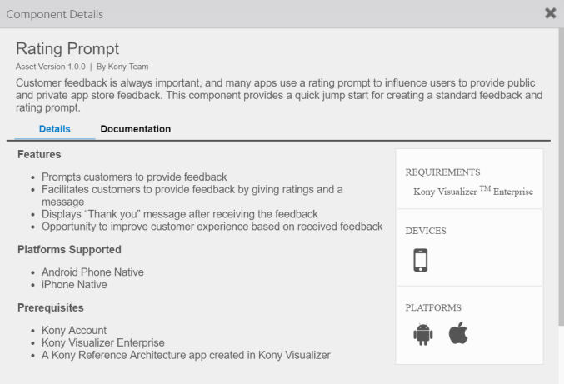Click the Android platform icon
The height and width of the screenshot is (384, 564).
click(x=423, y=334)
